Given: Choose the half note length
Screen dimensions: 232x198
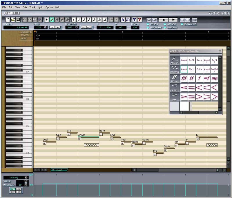Looking at the screenshot, I should coord(79,19).
